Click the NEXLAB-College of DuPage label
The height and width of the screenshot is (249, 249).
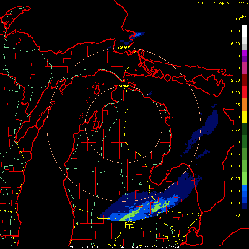point(222,3)
